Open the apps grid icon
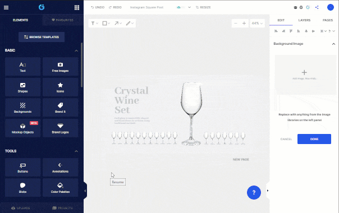339x213 pixels. point(77,7)
